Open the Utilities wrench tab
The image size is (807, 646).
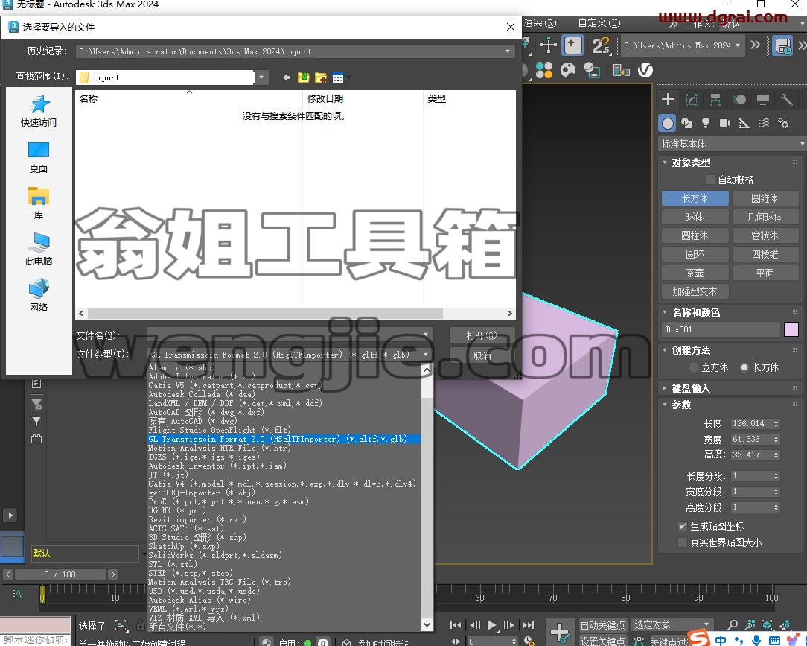(x=786, y=99)
